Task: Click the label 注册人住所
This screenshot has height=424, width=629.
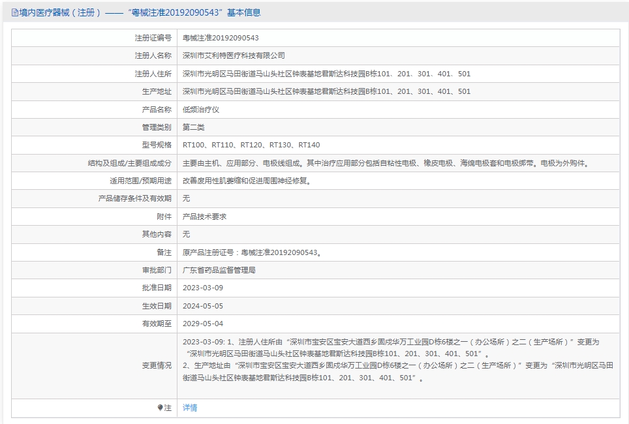Action: point(153,74)
